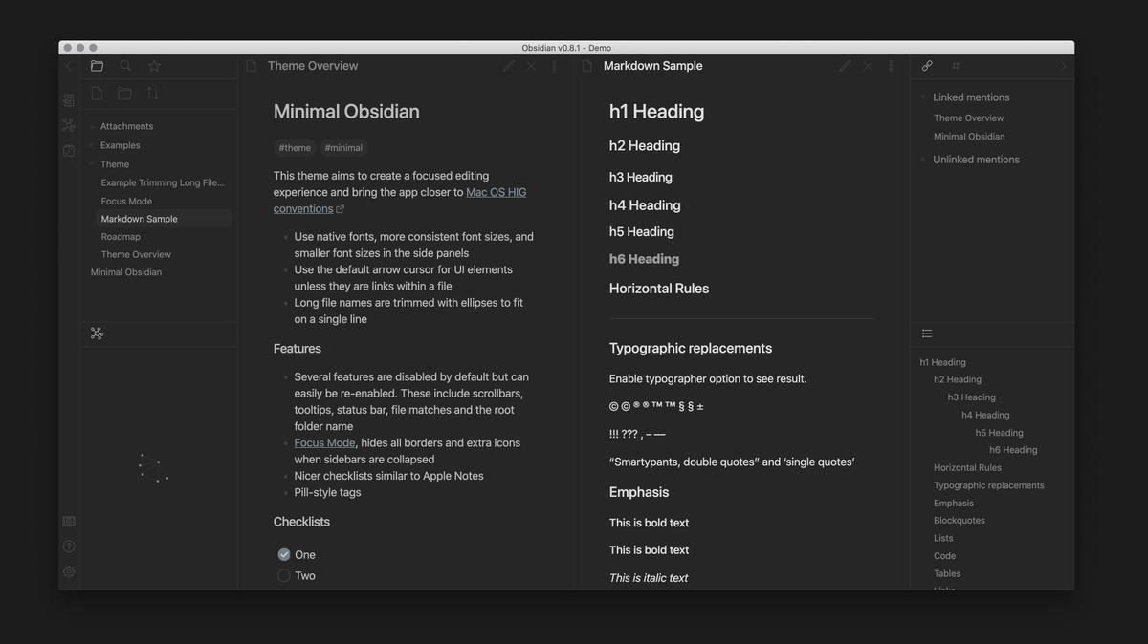Jump to h6 Heading in outline
Viewport: 1148px width, 644px height.
pyautogui.click(x=1013, y=450)
